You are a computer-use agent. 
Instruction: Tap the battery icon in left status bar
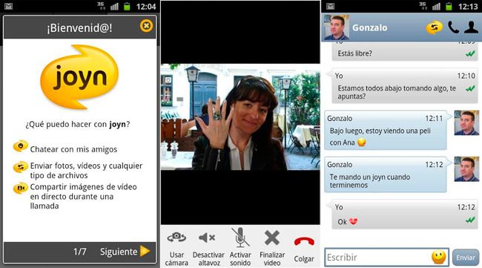pyautogui.click(x=127, y=6)
